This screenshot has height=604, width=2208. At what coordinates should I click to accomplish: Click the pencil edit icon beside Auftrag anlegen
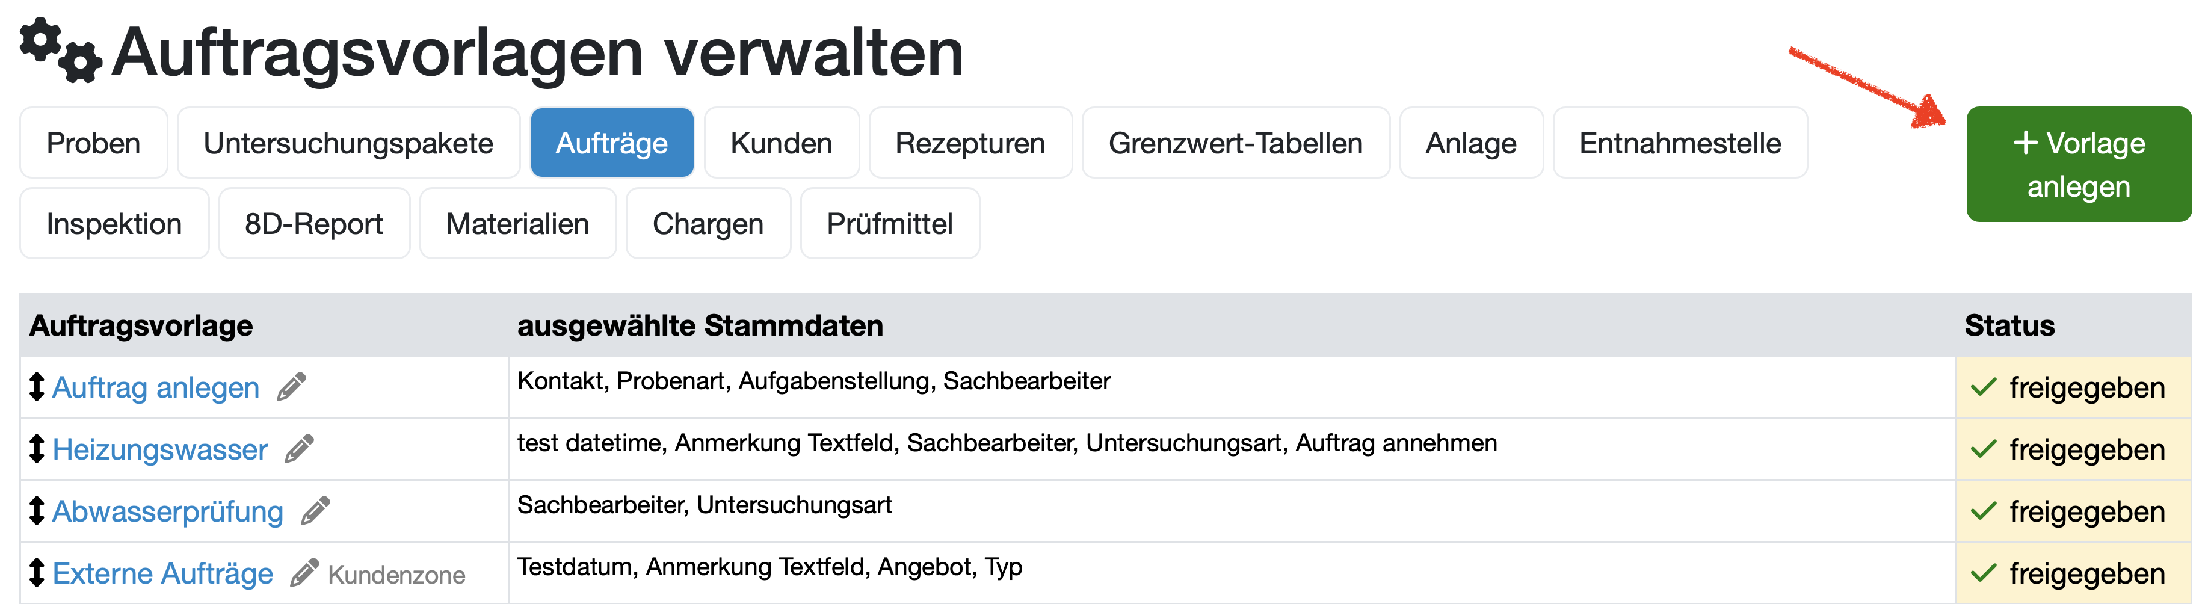291,386
